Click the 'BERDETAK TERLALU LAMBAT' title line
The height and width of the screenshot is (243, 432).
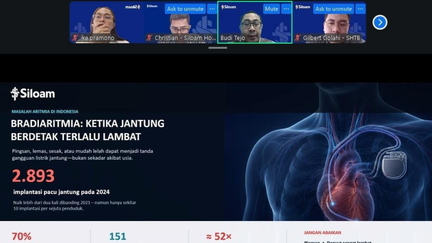pos(76,137)
